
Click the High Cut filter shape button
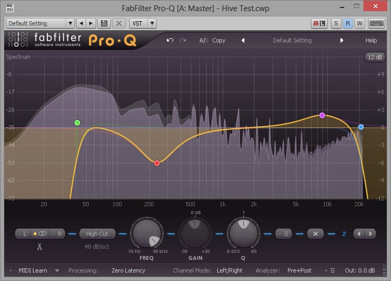tap(97, 234)
